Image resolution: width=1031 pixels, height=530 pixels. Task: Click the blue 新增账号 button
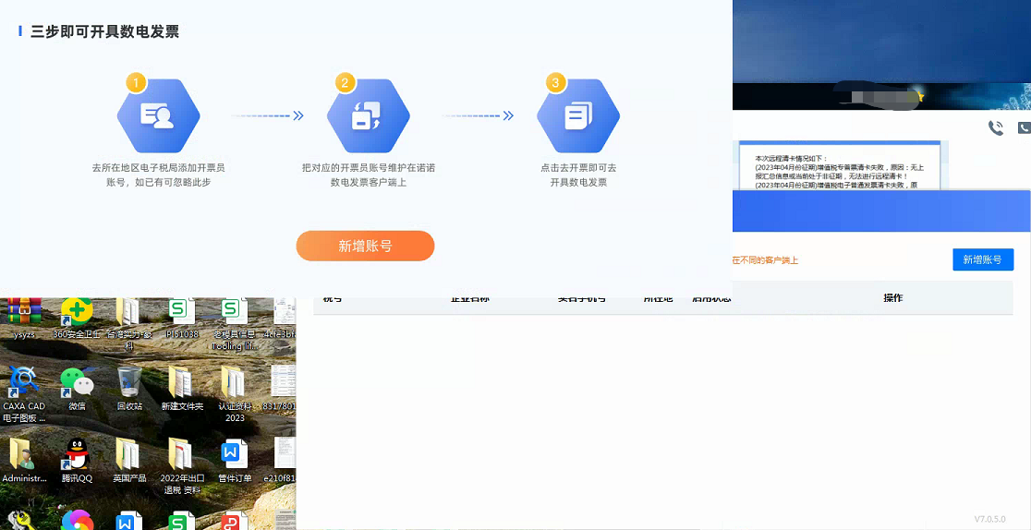pos(982,259)
